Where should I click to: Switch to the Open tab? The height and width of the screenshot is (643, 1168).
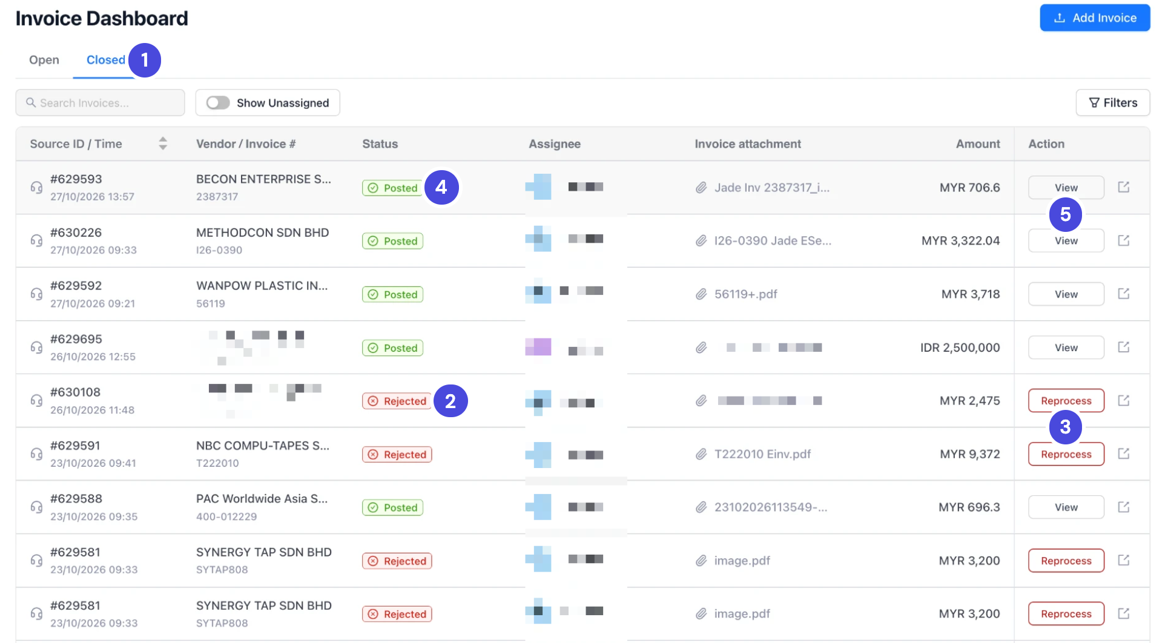click(x=44, y=60)
